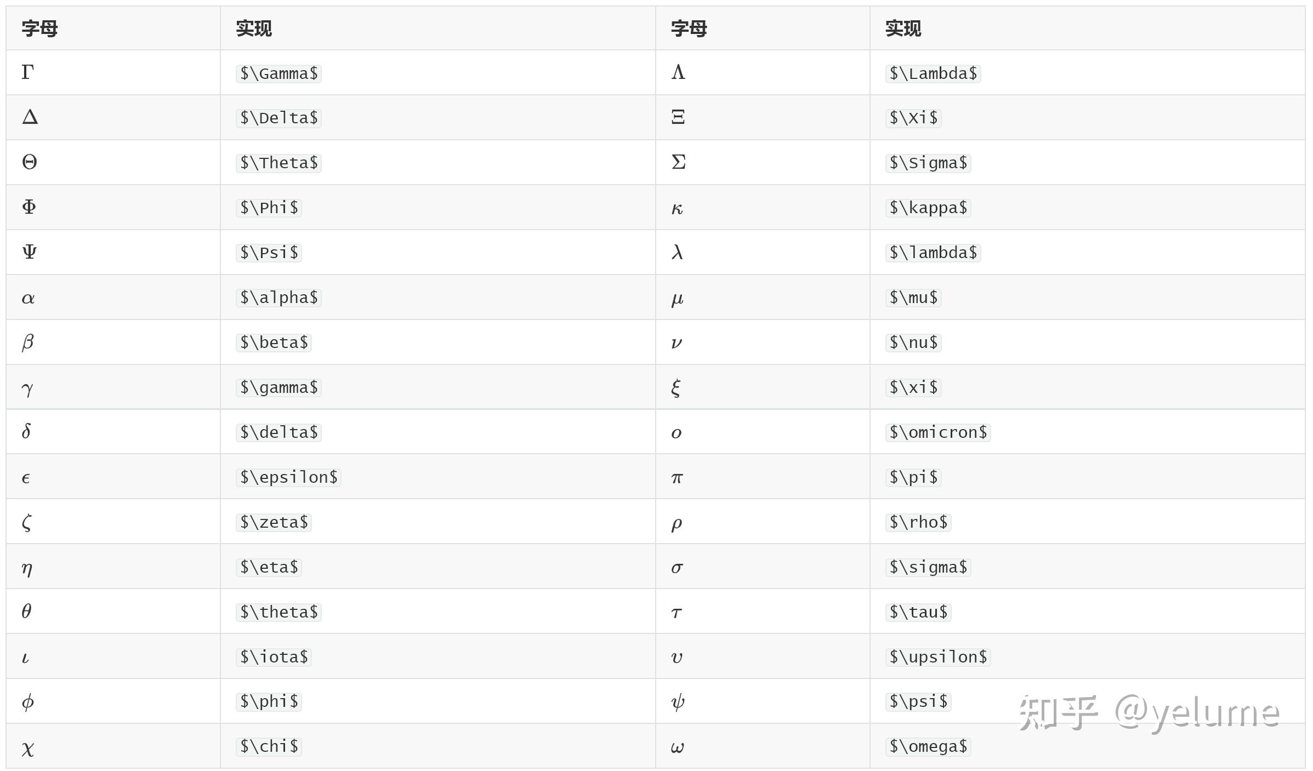Select the $\Theta$ code text
The height and width of the screenshot is (771, 1313).
coord(278,163)
